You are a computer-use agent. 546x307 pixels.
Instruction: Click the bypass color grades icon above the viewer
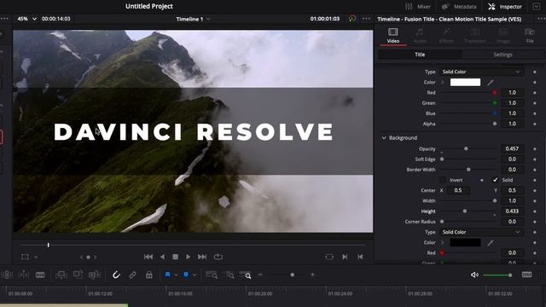pos(352,19)
